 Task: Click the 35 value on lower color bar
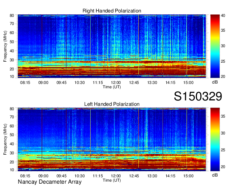coord(223,116)
